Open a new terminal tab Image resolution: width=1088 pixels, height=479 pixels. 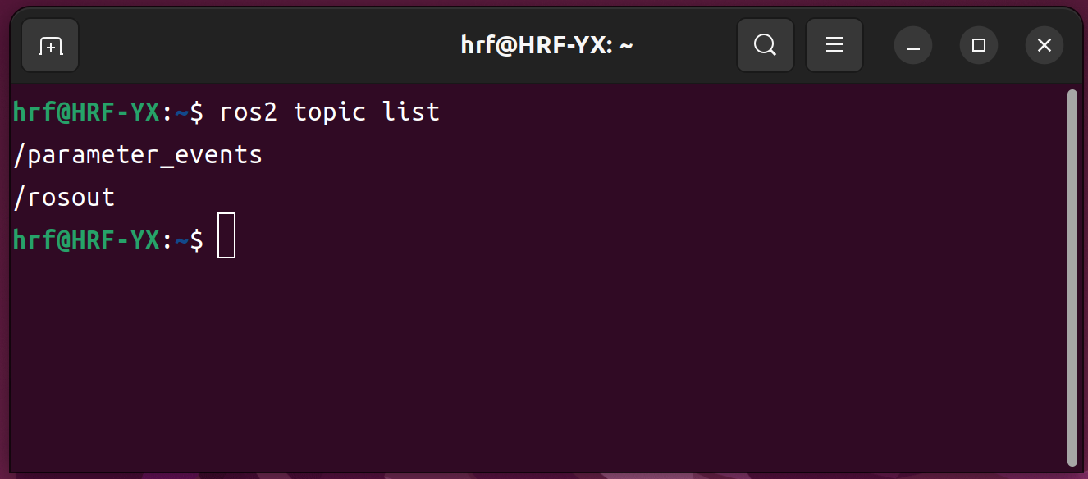50,46
